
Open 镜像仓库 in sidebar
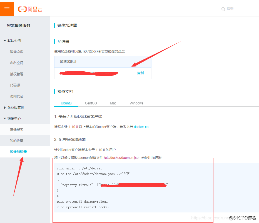pyautogui.click(x=17, y=52)
